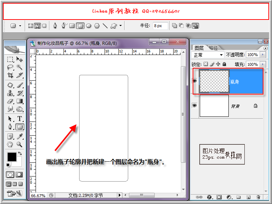Image resolution: width=272 pixels, height=204 pixels.
Task: Select the Ellipse shape in options bar
Action: click(x=89, y=26)
